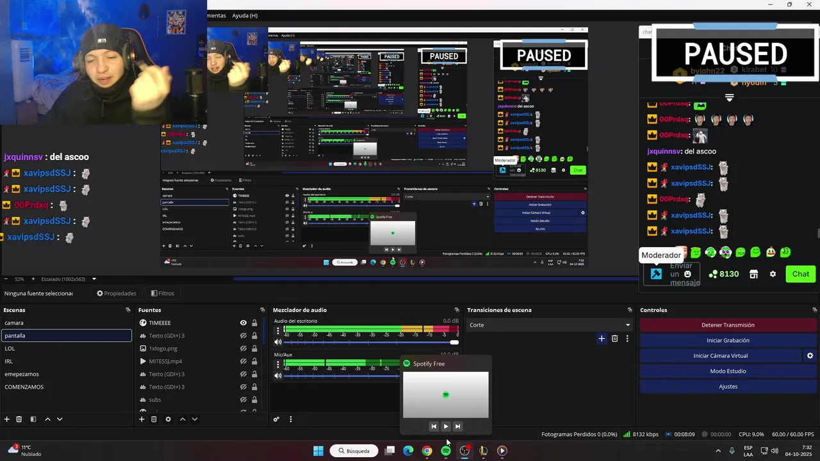This screenshot has height=461, width=820.
Task: Add a scene transition with plus icon
Action: tap(601, 339)
